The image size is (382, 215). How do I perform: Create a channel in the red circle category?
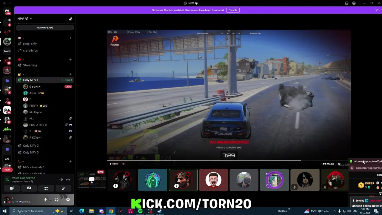point(70,59)
